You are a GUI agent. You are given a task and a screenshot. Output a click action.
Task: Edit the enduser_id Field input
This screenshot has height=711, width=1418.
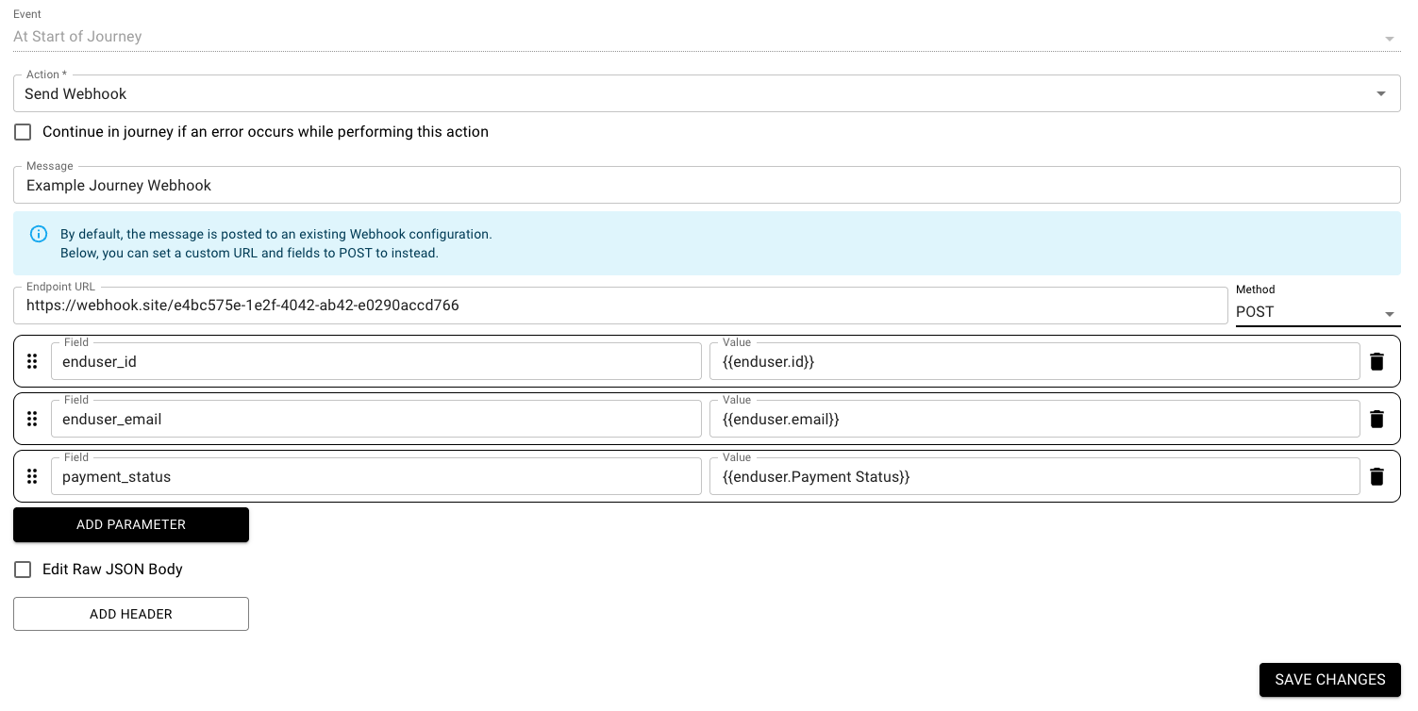pyautogui.click(x=376, y=361)
